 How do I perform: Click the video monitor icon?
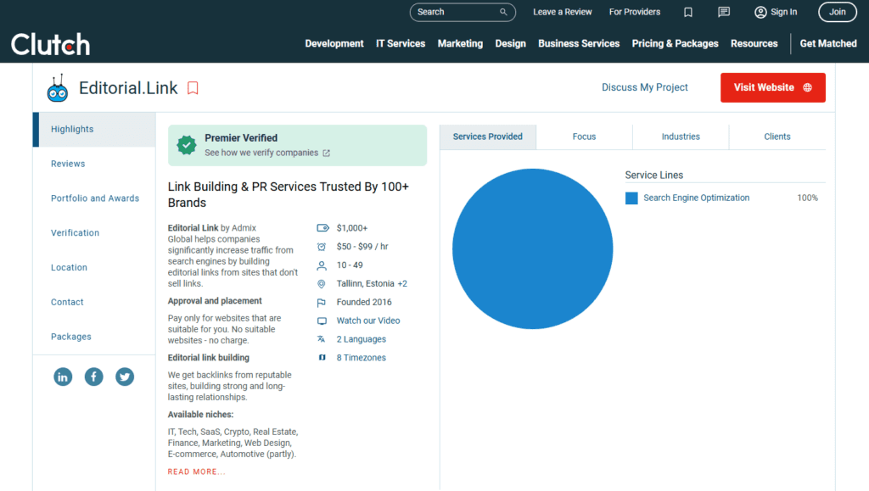click(x=322, y=321)
